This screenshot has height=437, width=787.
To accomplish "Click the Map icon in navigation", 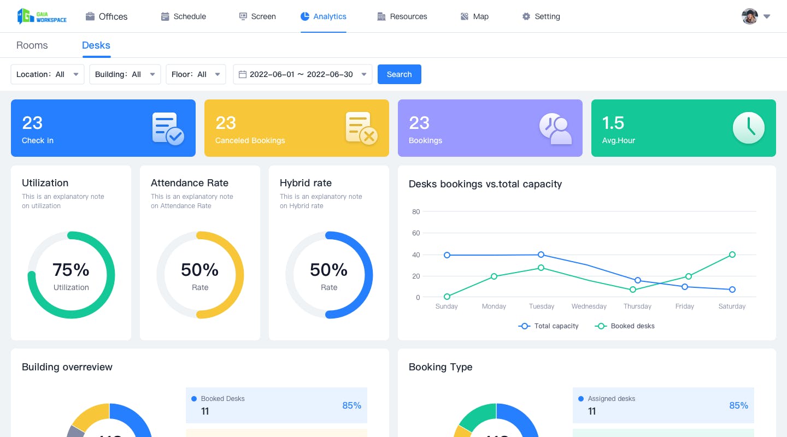I will coord(465,16).
